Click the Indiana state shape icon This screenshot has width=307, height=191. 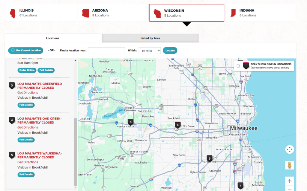coord(233,13)
